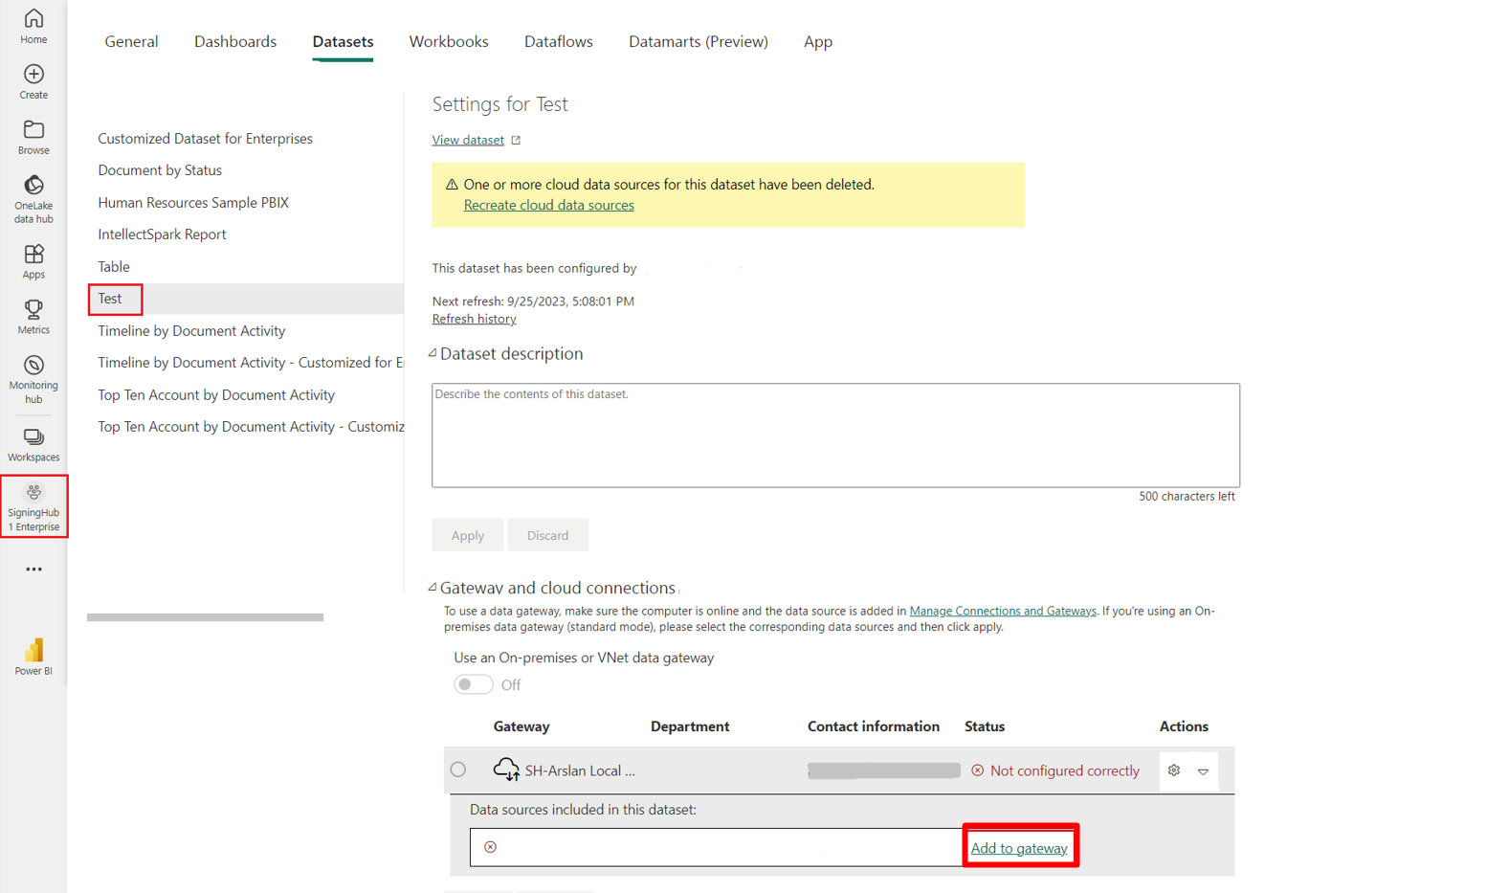Click the error icon beside Not configured correctly
Image resolution: width=1509 pixels, height=893 pixels.
[977, 770]
